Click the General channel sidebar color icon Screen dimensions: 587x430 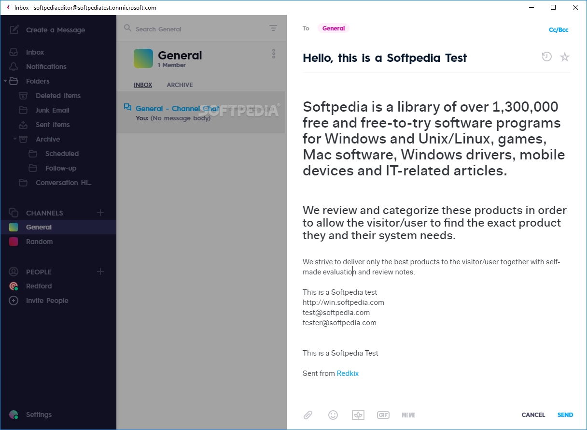pos(14,227)
